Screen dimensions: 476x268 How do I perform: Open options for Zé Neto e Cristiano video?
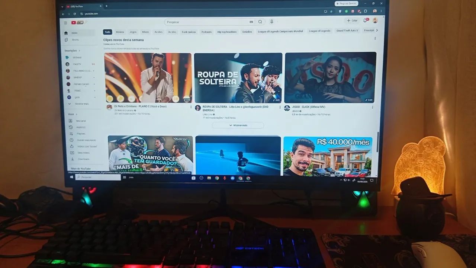(x=191, y=107)
